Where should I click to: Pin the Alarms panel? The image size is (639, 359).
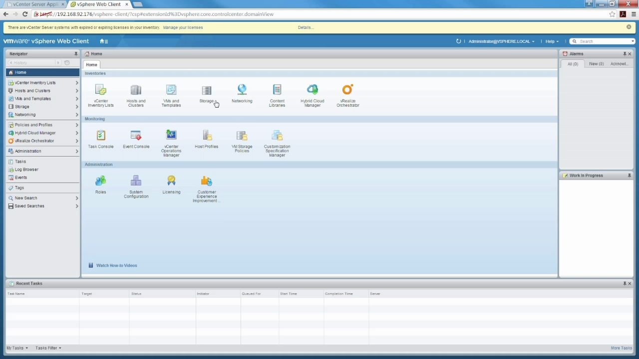[x=625, y=54]
